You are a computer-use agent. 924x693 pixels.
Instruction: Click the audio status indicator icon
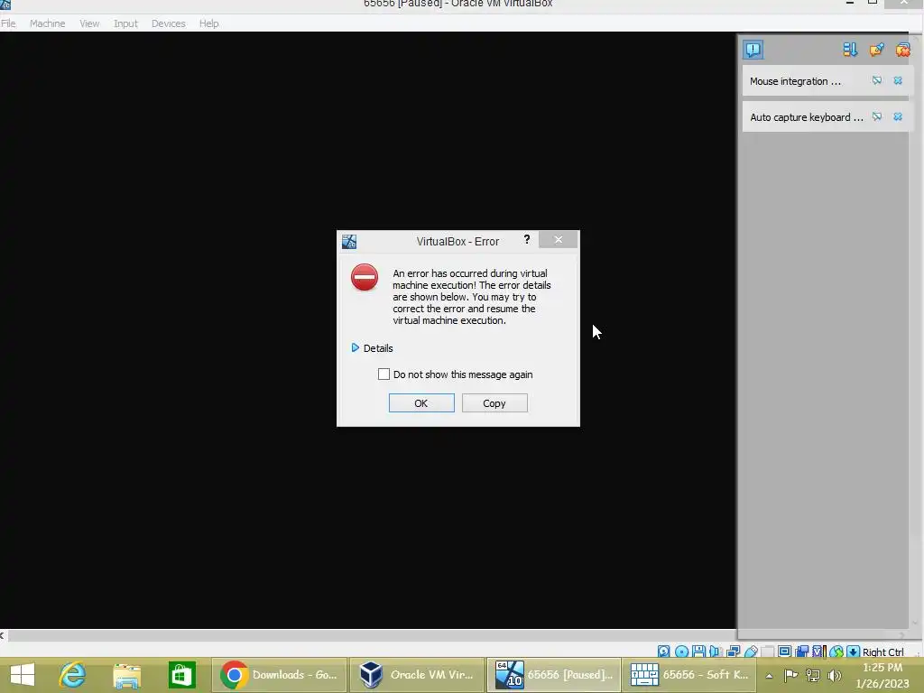pyautogui.click(x=715, y=651)
